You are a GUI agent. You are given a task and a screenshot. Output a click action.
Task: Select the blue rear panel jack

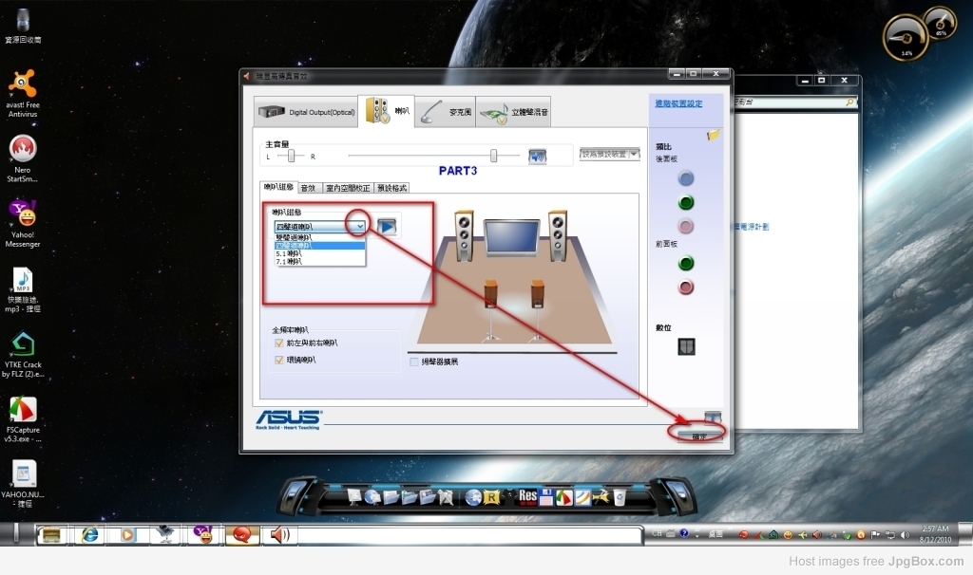(x=686, y=179)
